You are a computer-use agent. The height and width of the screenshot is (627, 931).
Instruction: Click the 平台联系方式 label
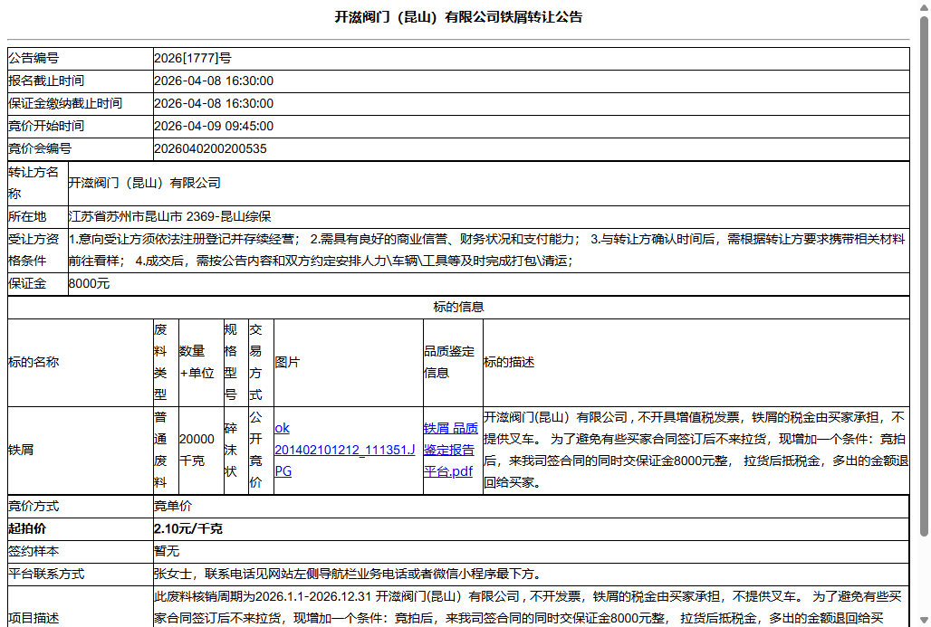click(45, 574)
